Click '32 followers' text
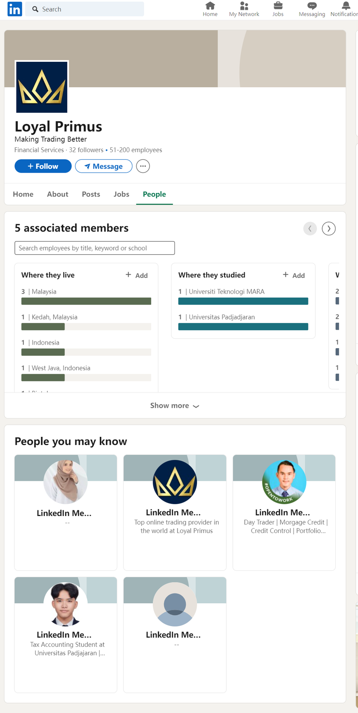This screenshot has height=713, width=358. (x=86, y=150)
